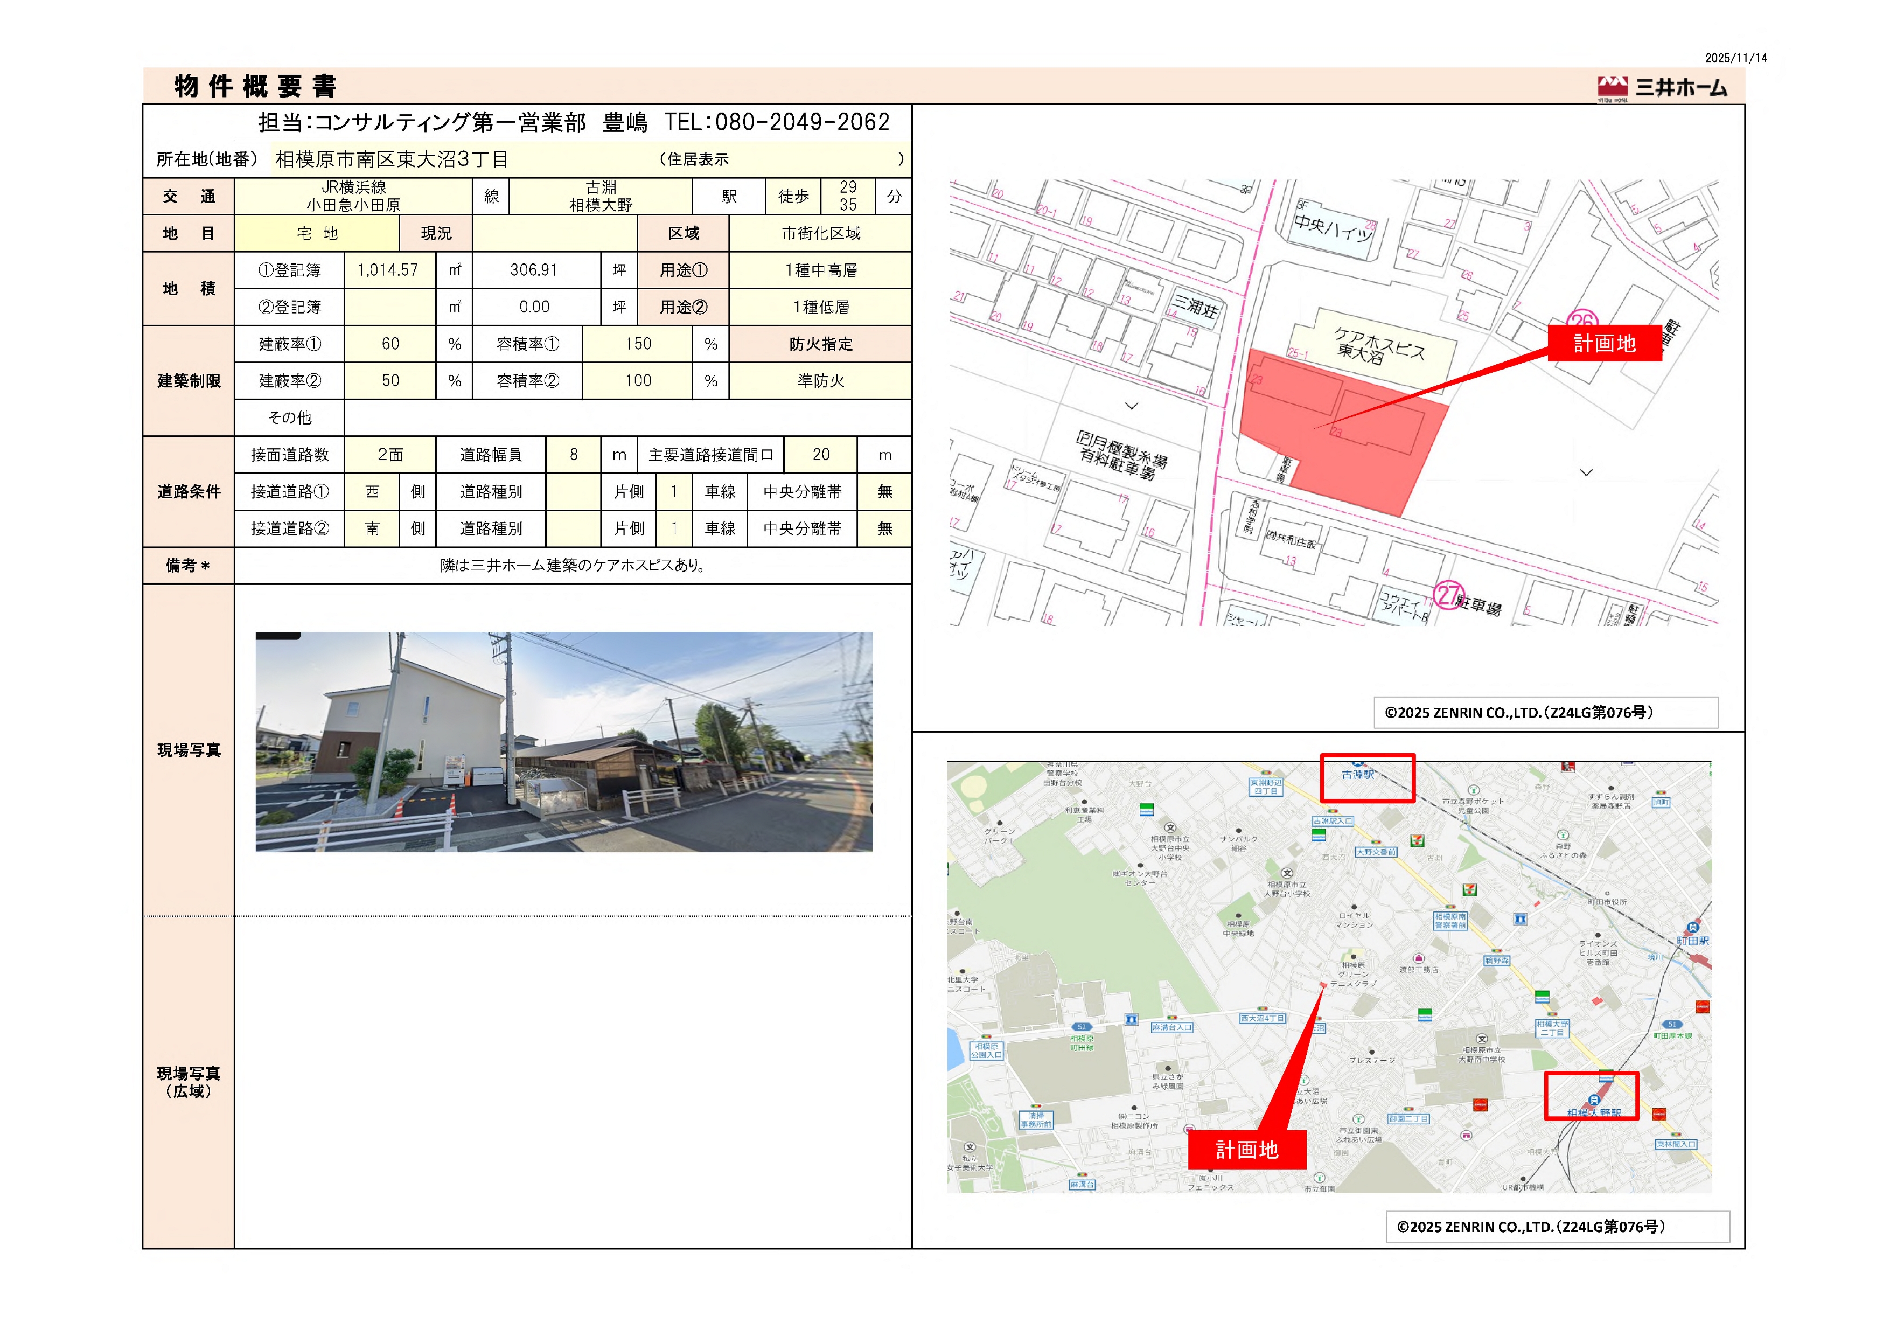Click the circled 27 marker near 駐車場
1890x1336 pixels.
click(x=1448, y=595)
